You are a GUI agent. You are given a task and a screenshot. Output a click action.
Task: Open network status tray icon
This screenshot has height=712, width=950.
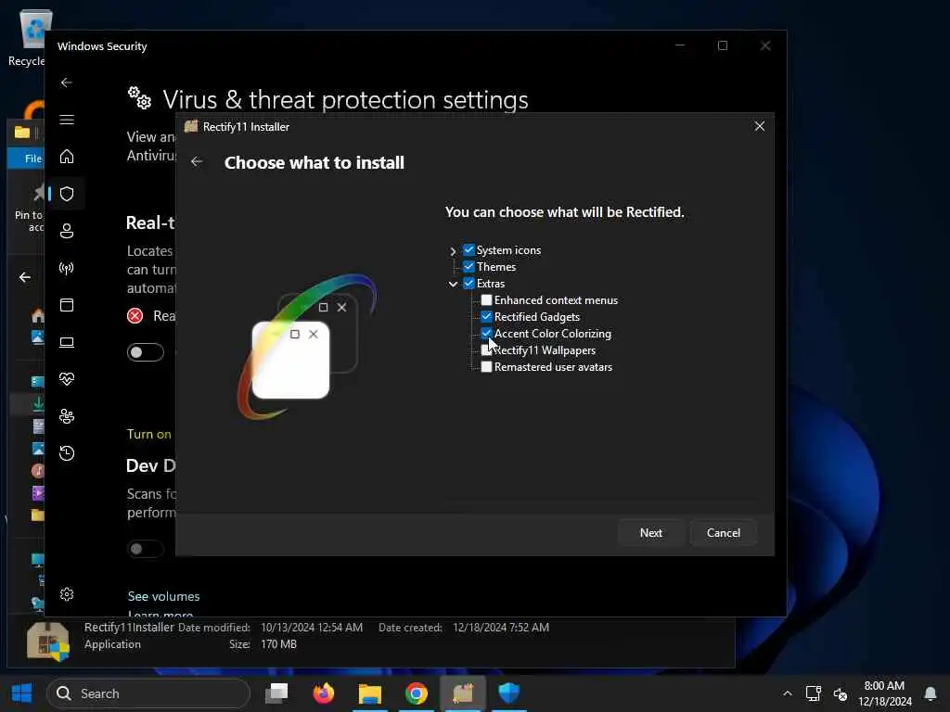tap(813, 693)
